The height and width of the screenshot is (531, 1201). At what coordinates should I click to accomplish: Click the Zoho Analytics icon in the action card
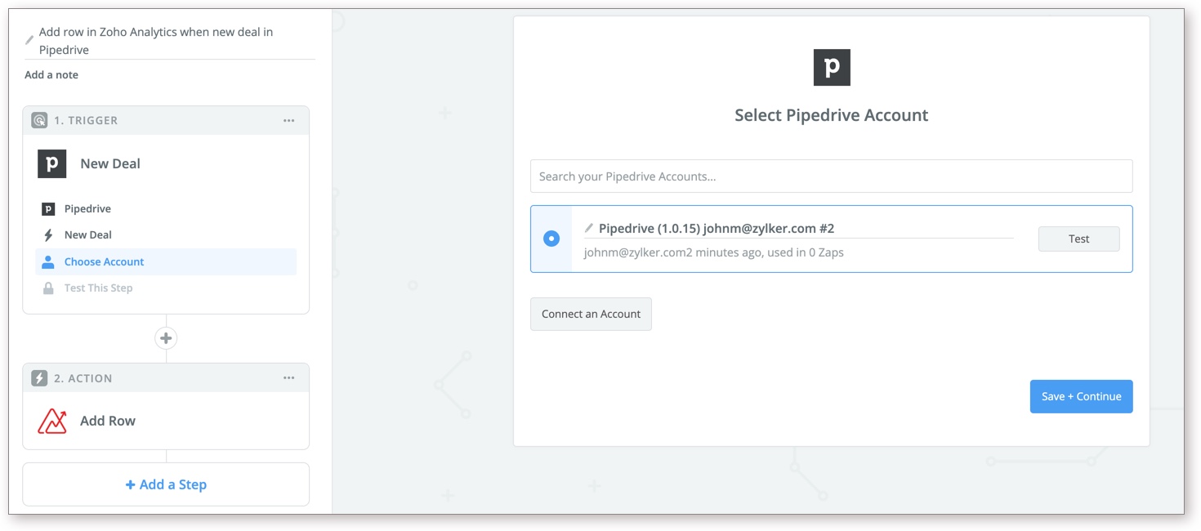click(x=52, y=422)
